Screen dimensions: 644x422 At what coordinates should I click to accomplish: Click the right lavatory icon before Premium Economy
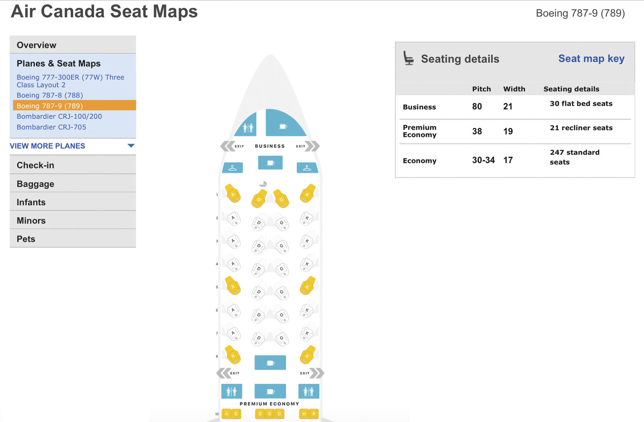point(309,391)
